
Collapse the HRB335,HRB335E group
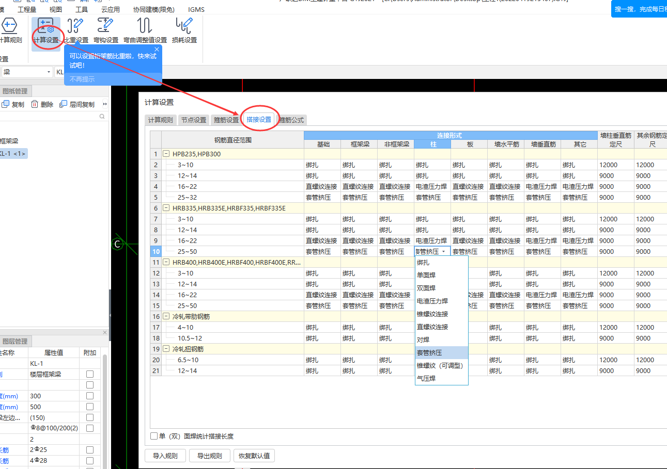point(166,208)
